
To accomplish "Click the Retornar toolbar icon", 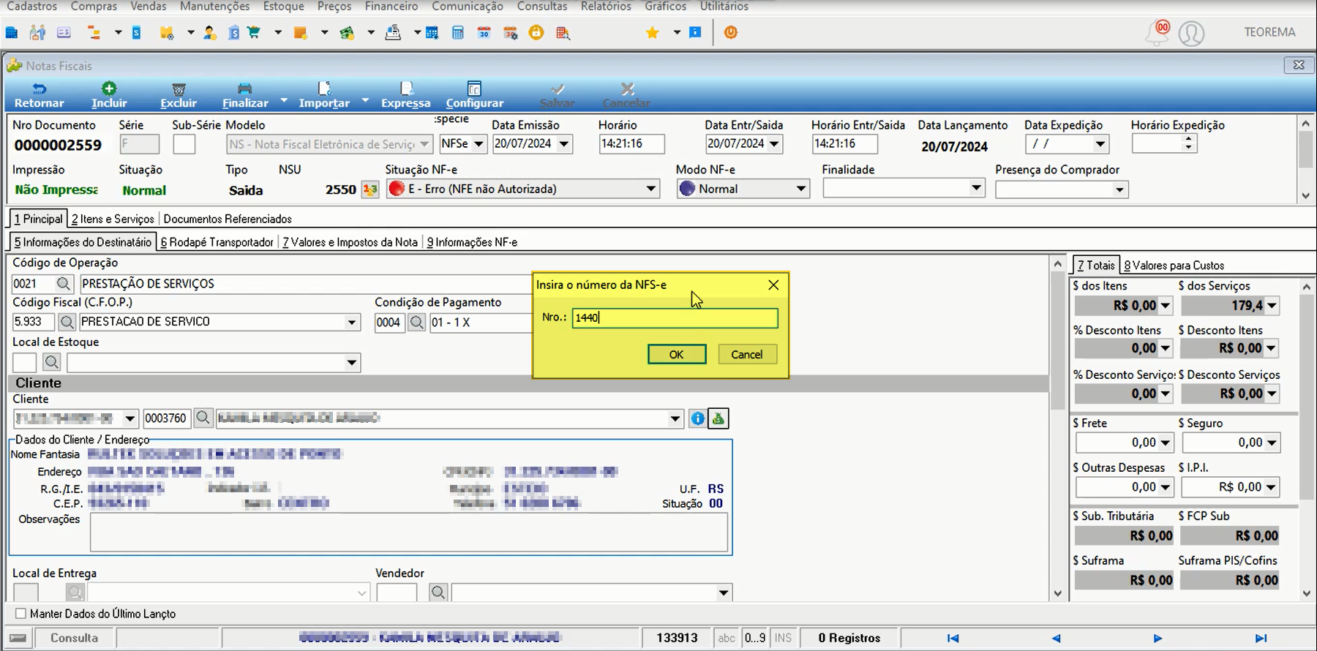I will [x=40, y=89].
